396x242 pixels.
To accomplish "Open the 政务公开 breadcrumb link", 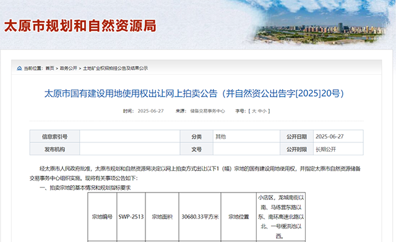I will (69, 68).
